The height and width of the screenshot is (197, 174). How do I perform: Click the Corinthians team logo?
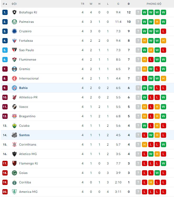coord(14,145)
